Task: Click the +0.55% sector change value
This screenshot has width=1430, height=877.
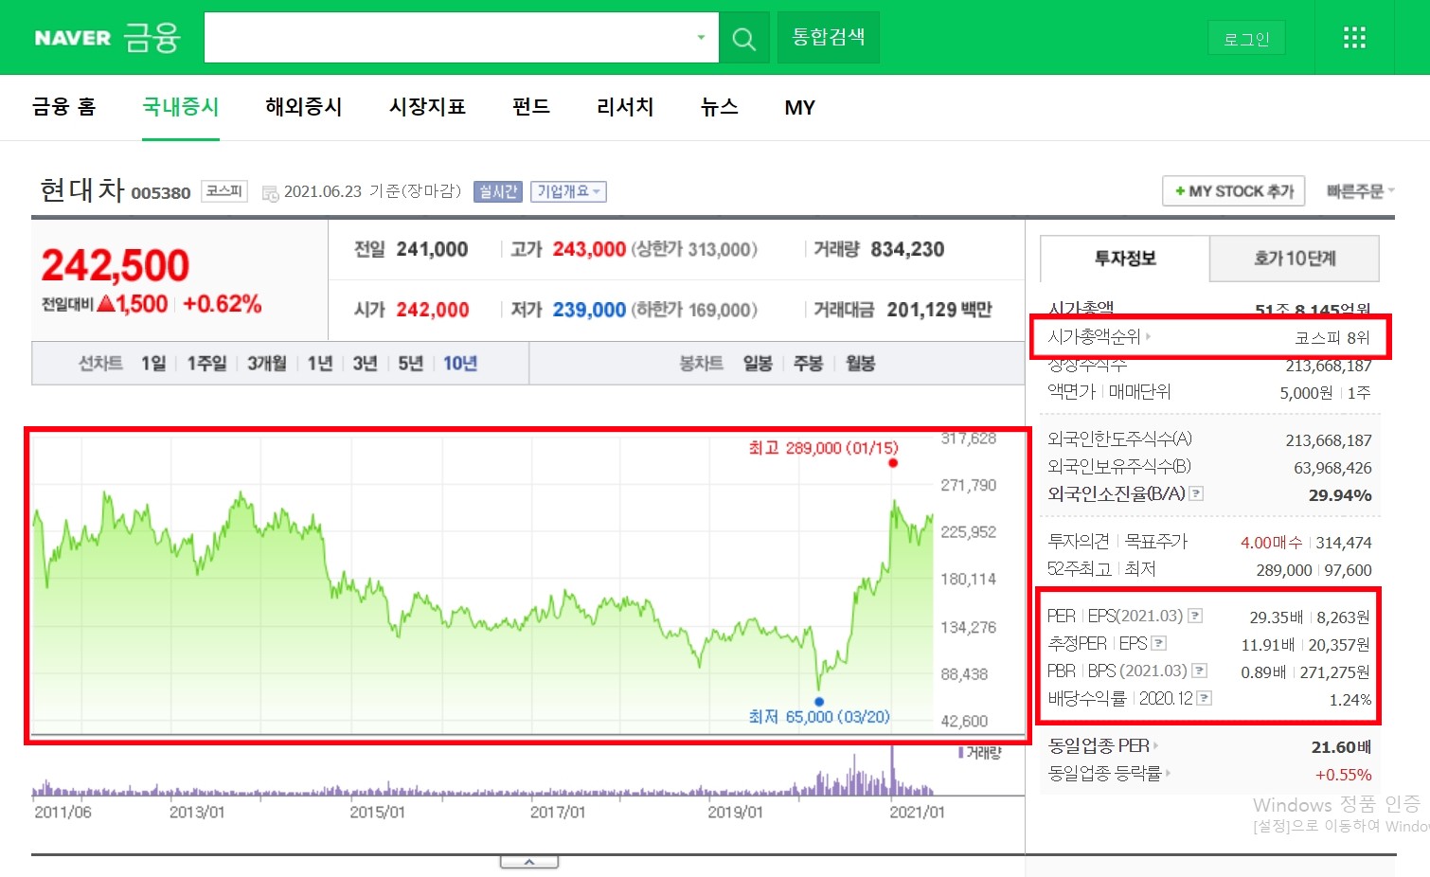Action: (1343, 775)
